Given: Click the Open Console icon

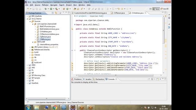Looking at the screenshot, I should coord(157,79).
